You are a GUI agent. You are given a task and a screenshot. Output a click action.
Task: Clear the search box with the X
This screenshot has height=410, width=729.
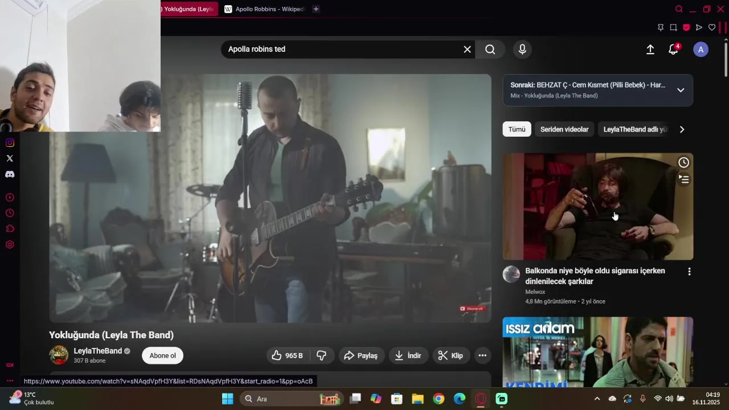(x=467, y=50)
